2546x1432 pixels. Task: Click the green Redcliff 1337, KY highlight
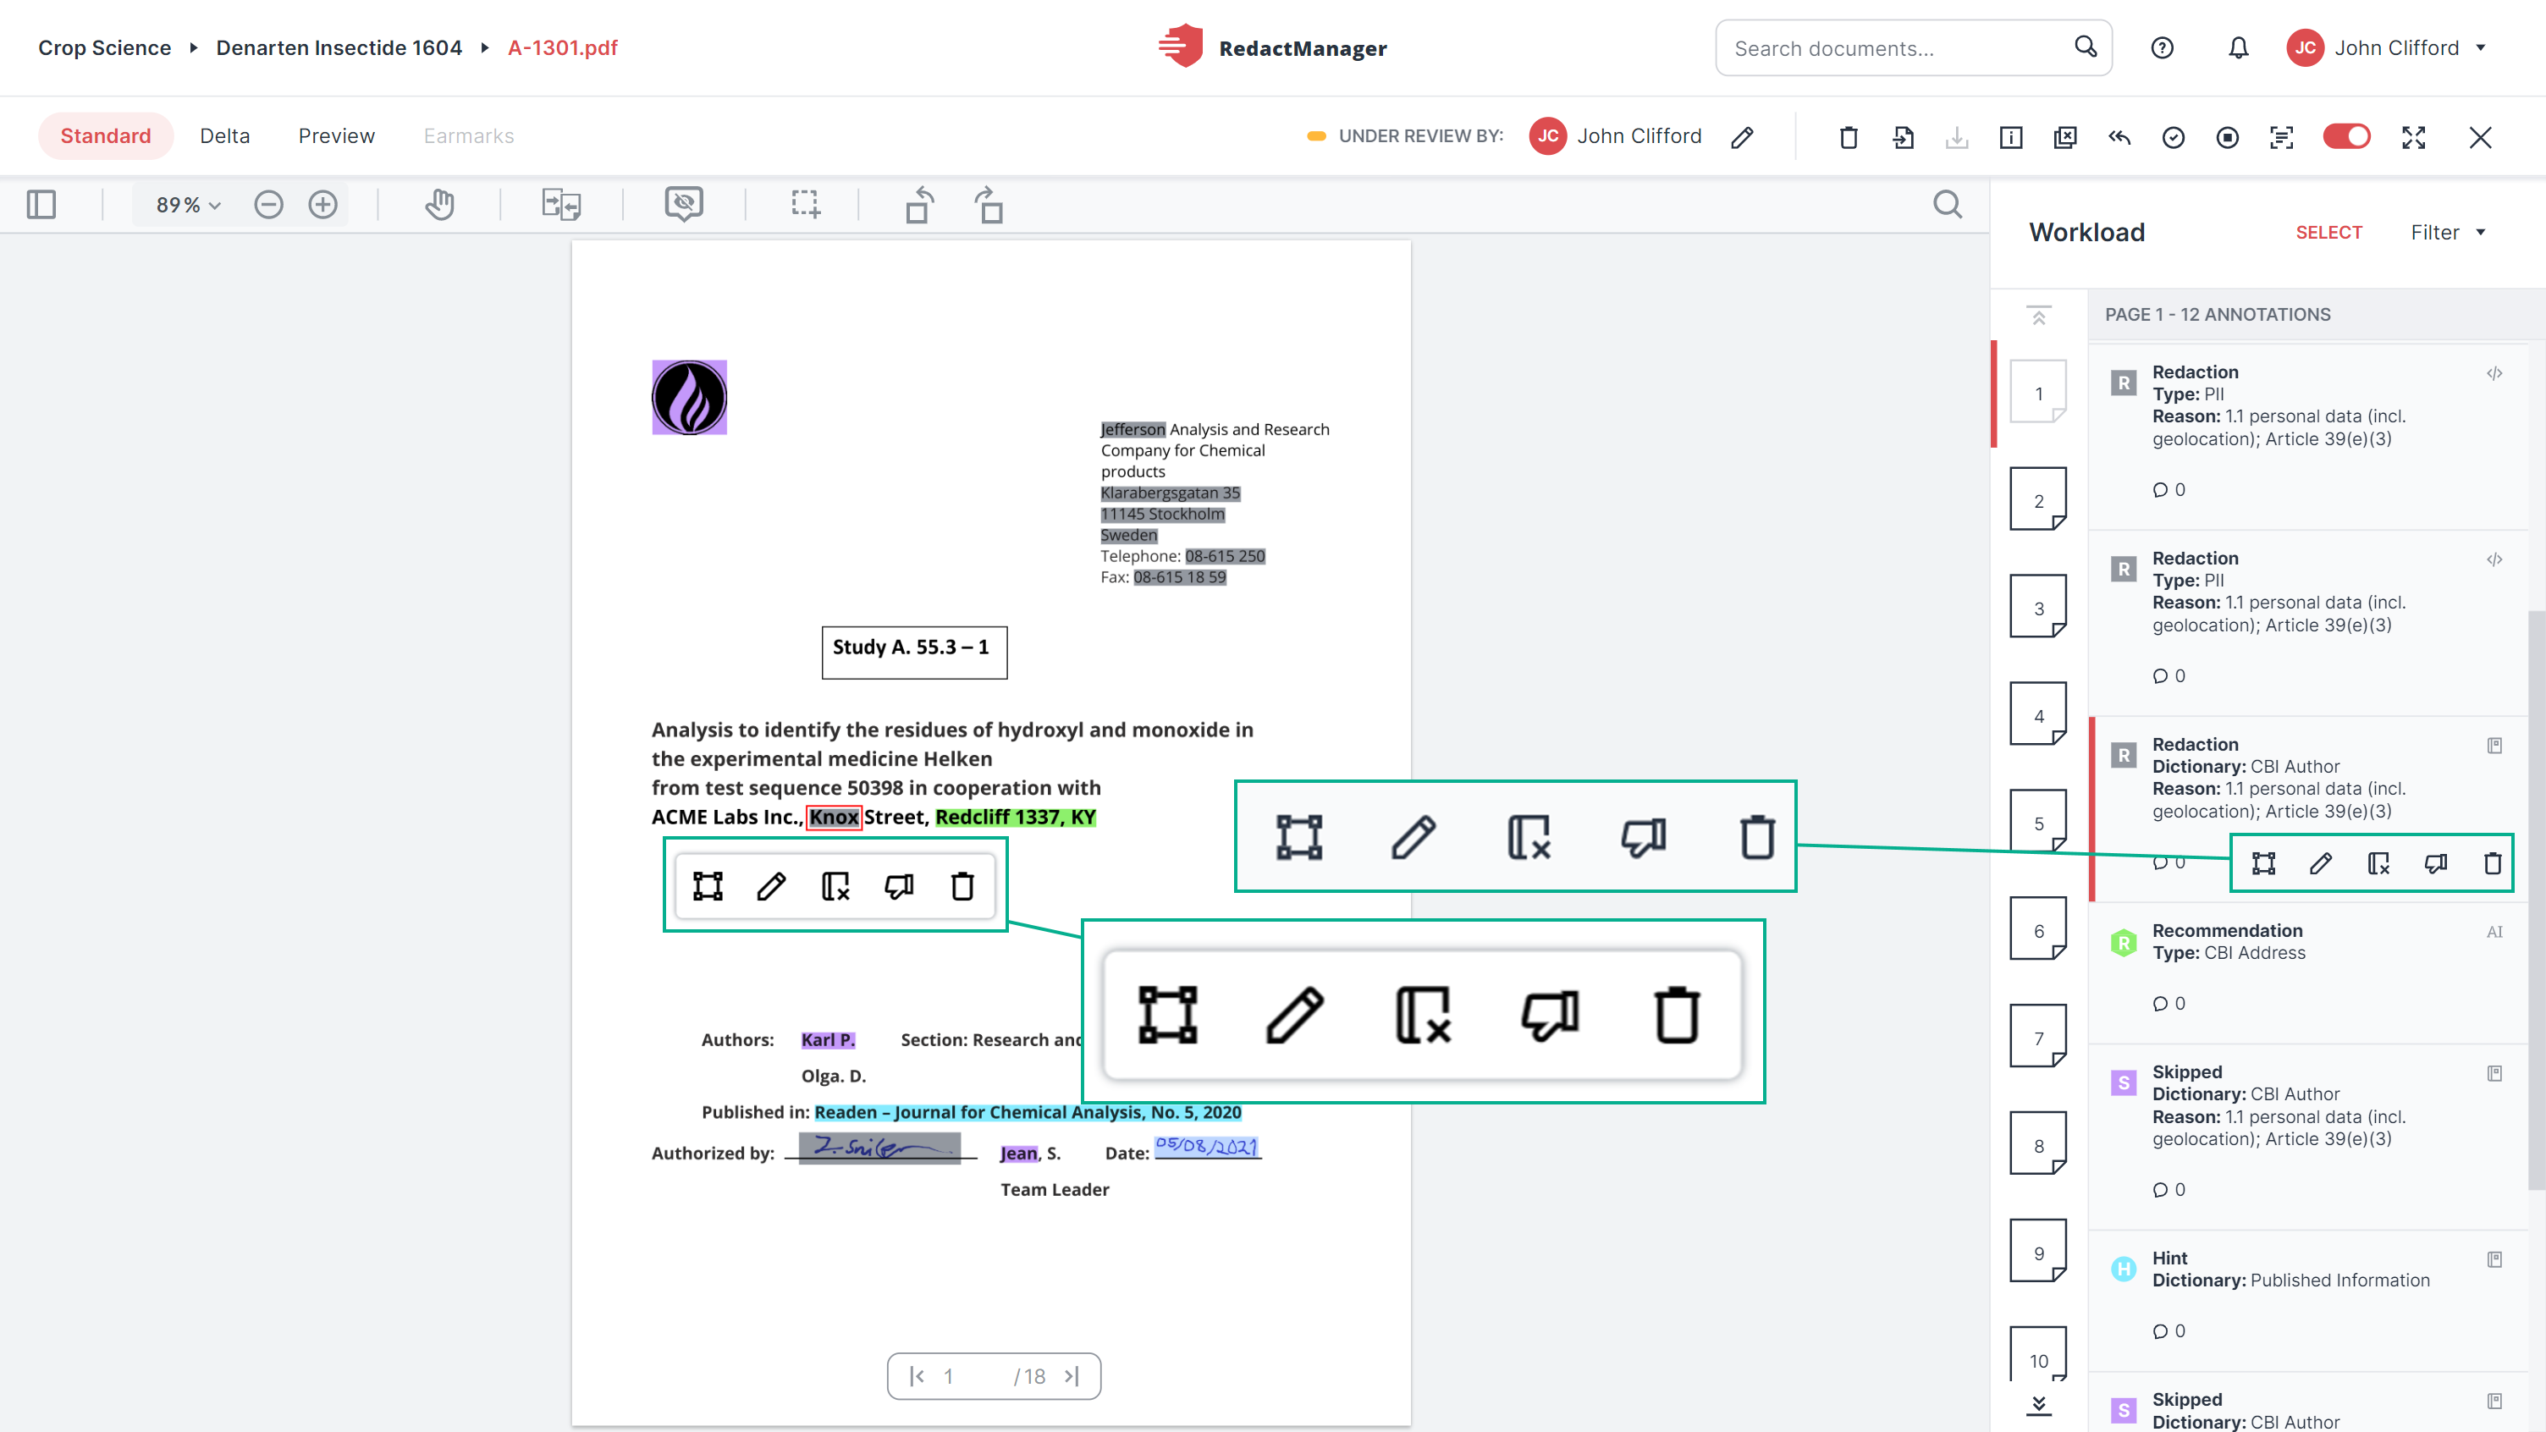[x=1015, y=818]
